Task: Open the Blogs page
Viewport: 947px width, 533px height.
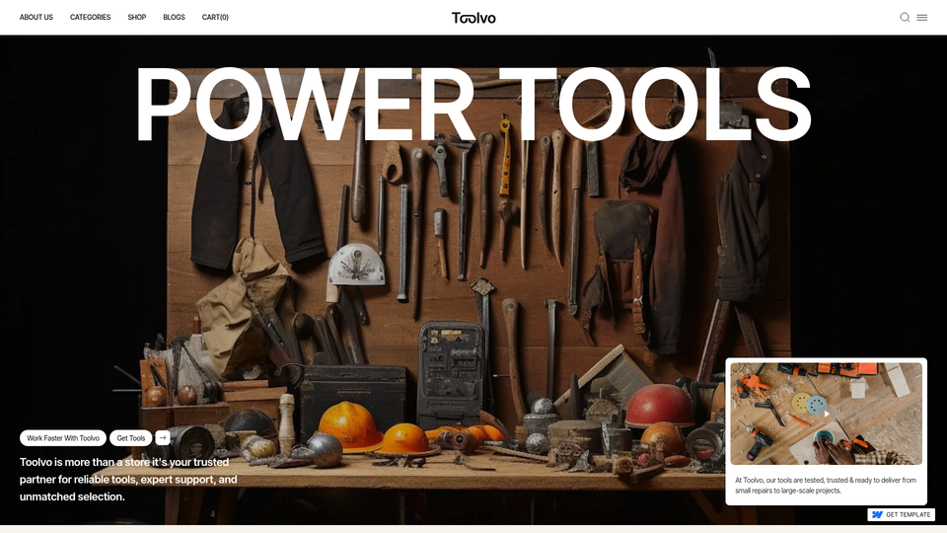Action: [x=174, y=18]
